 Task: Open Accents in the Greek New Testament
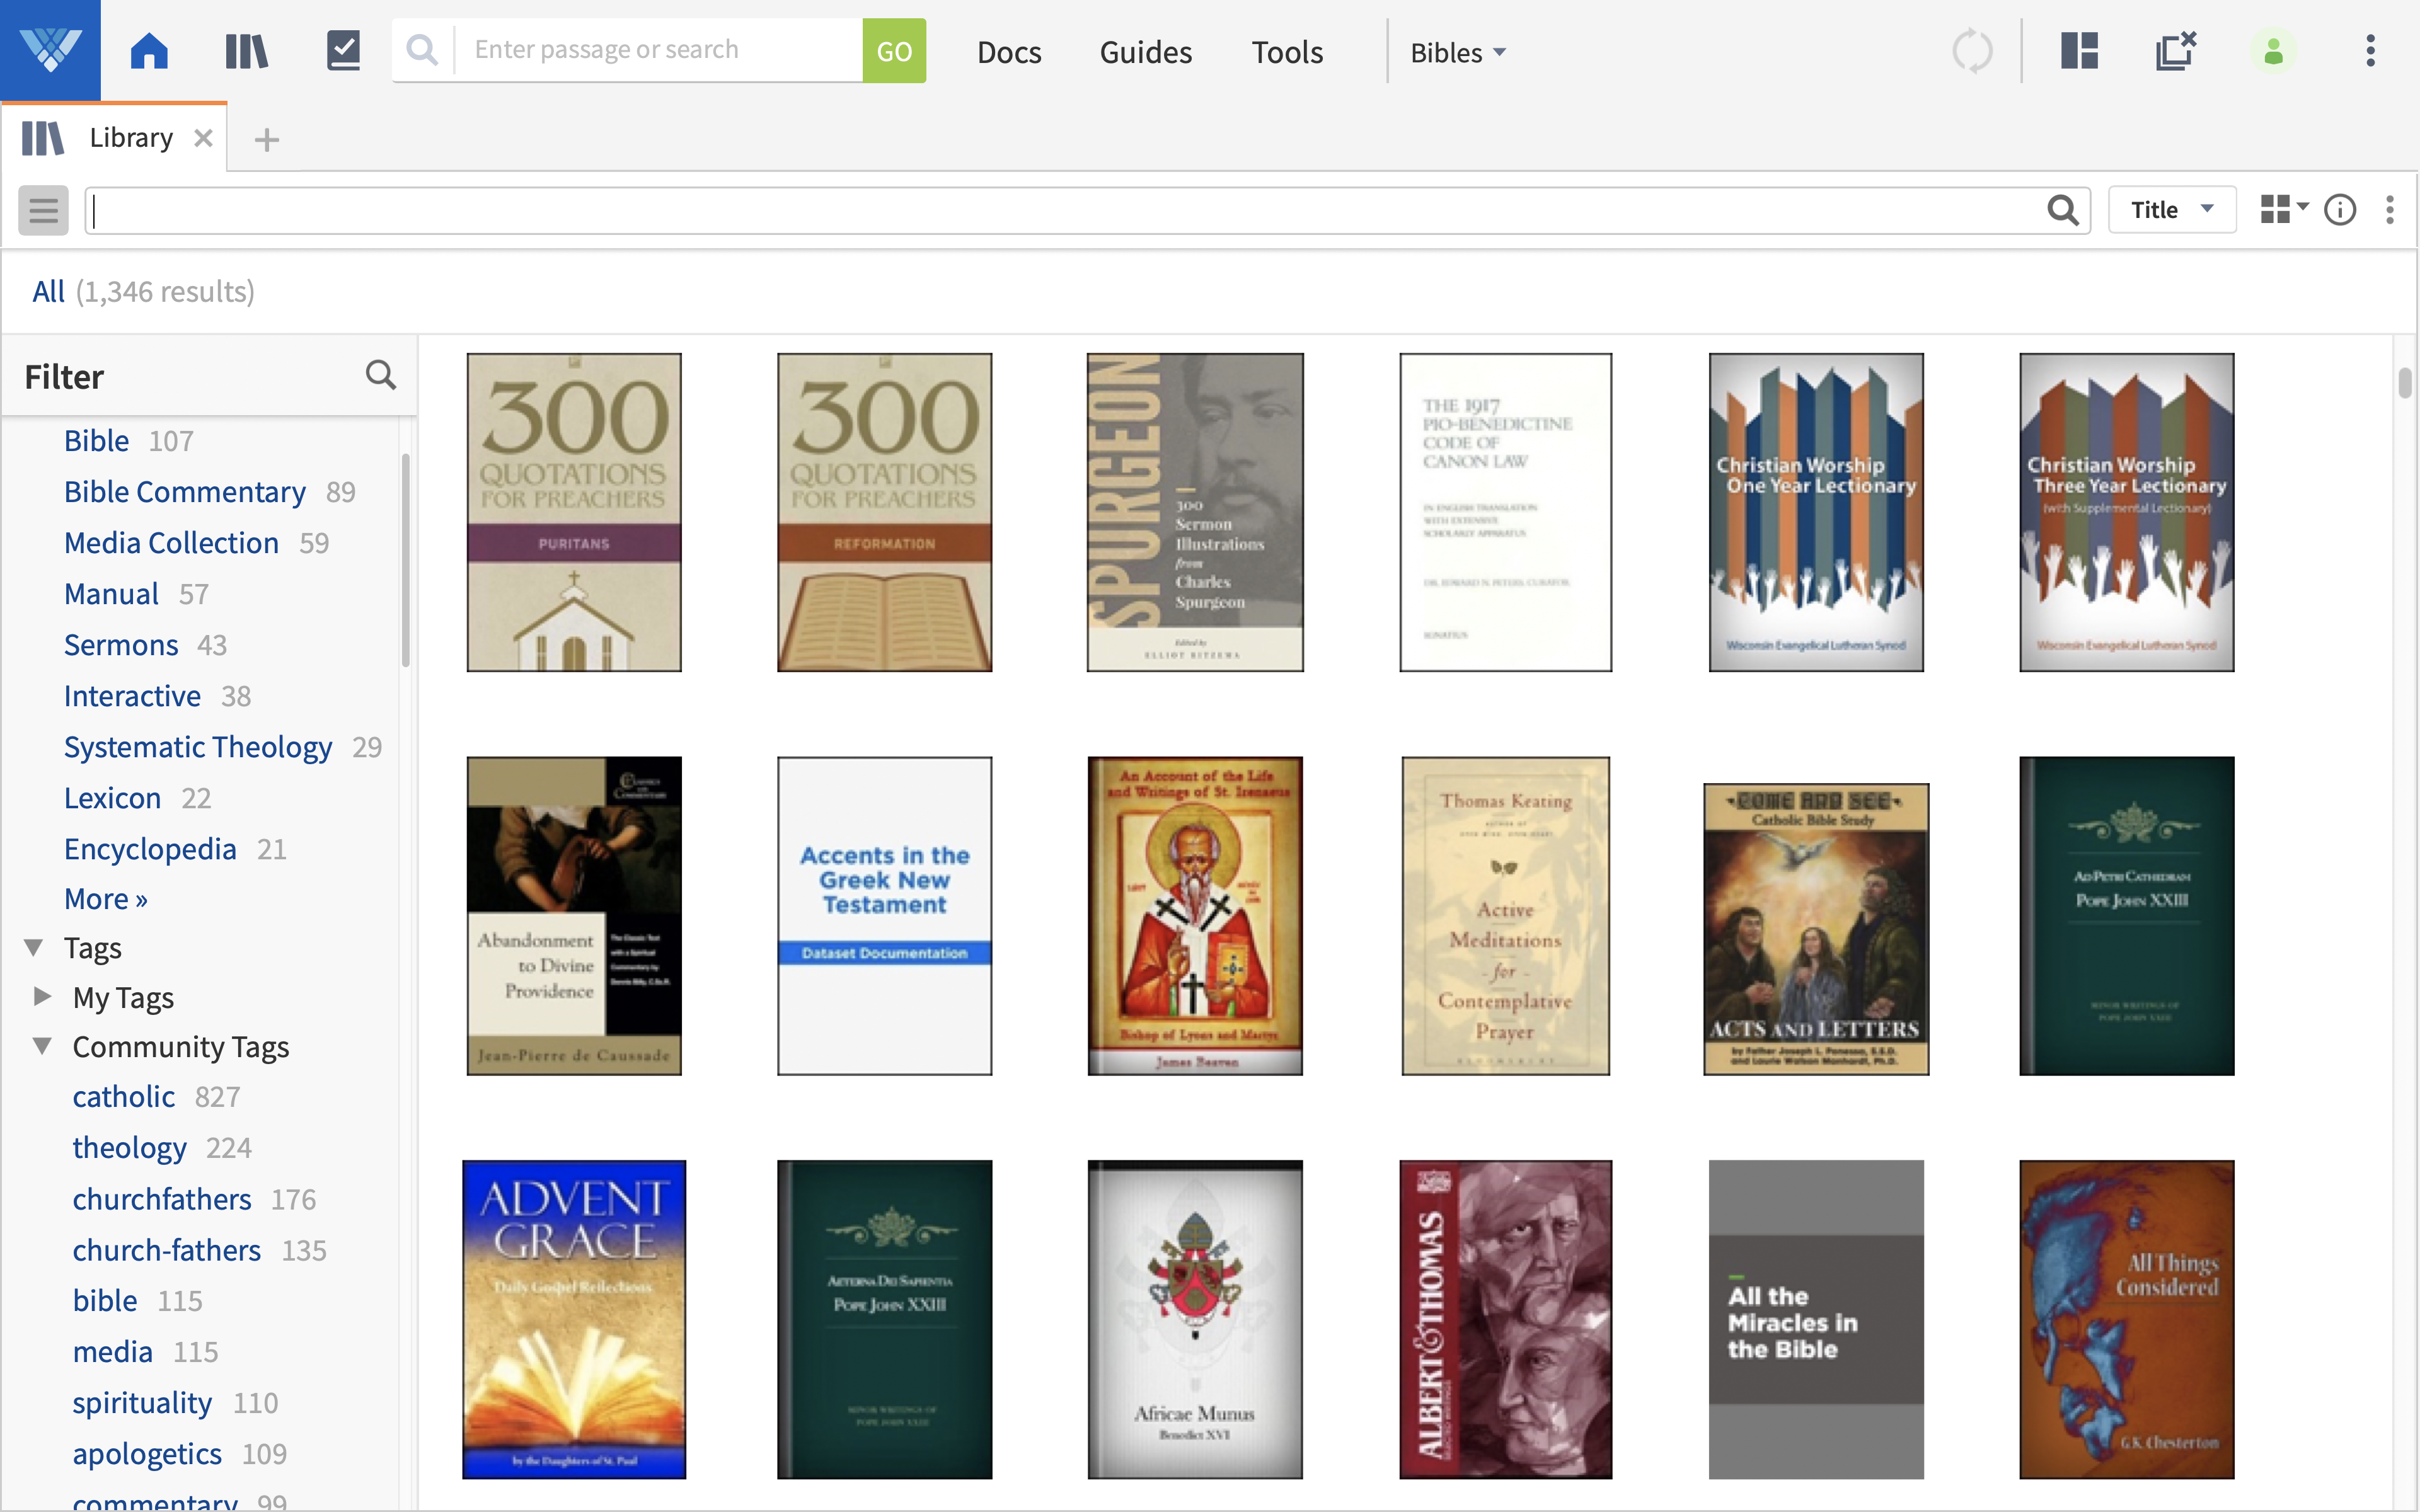click(x=884, y=916)
